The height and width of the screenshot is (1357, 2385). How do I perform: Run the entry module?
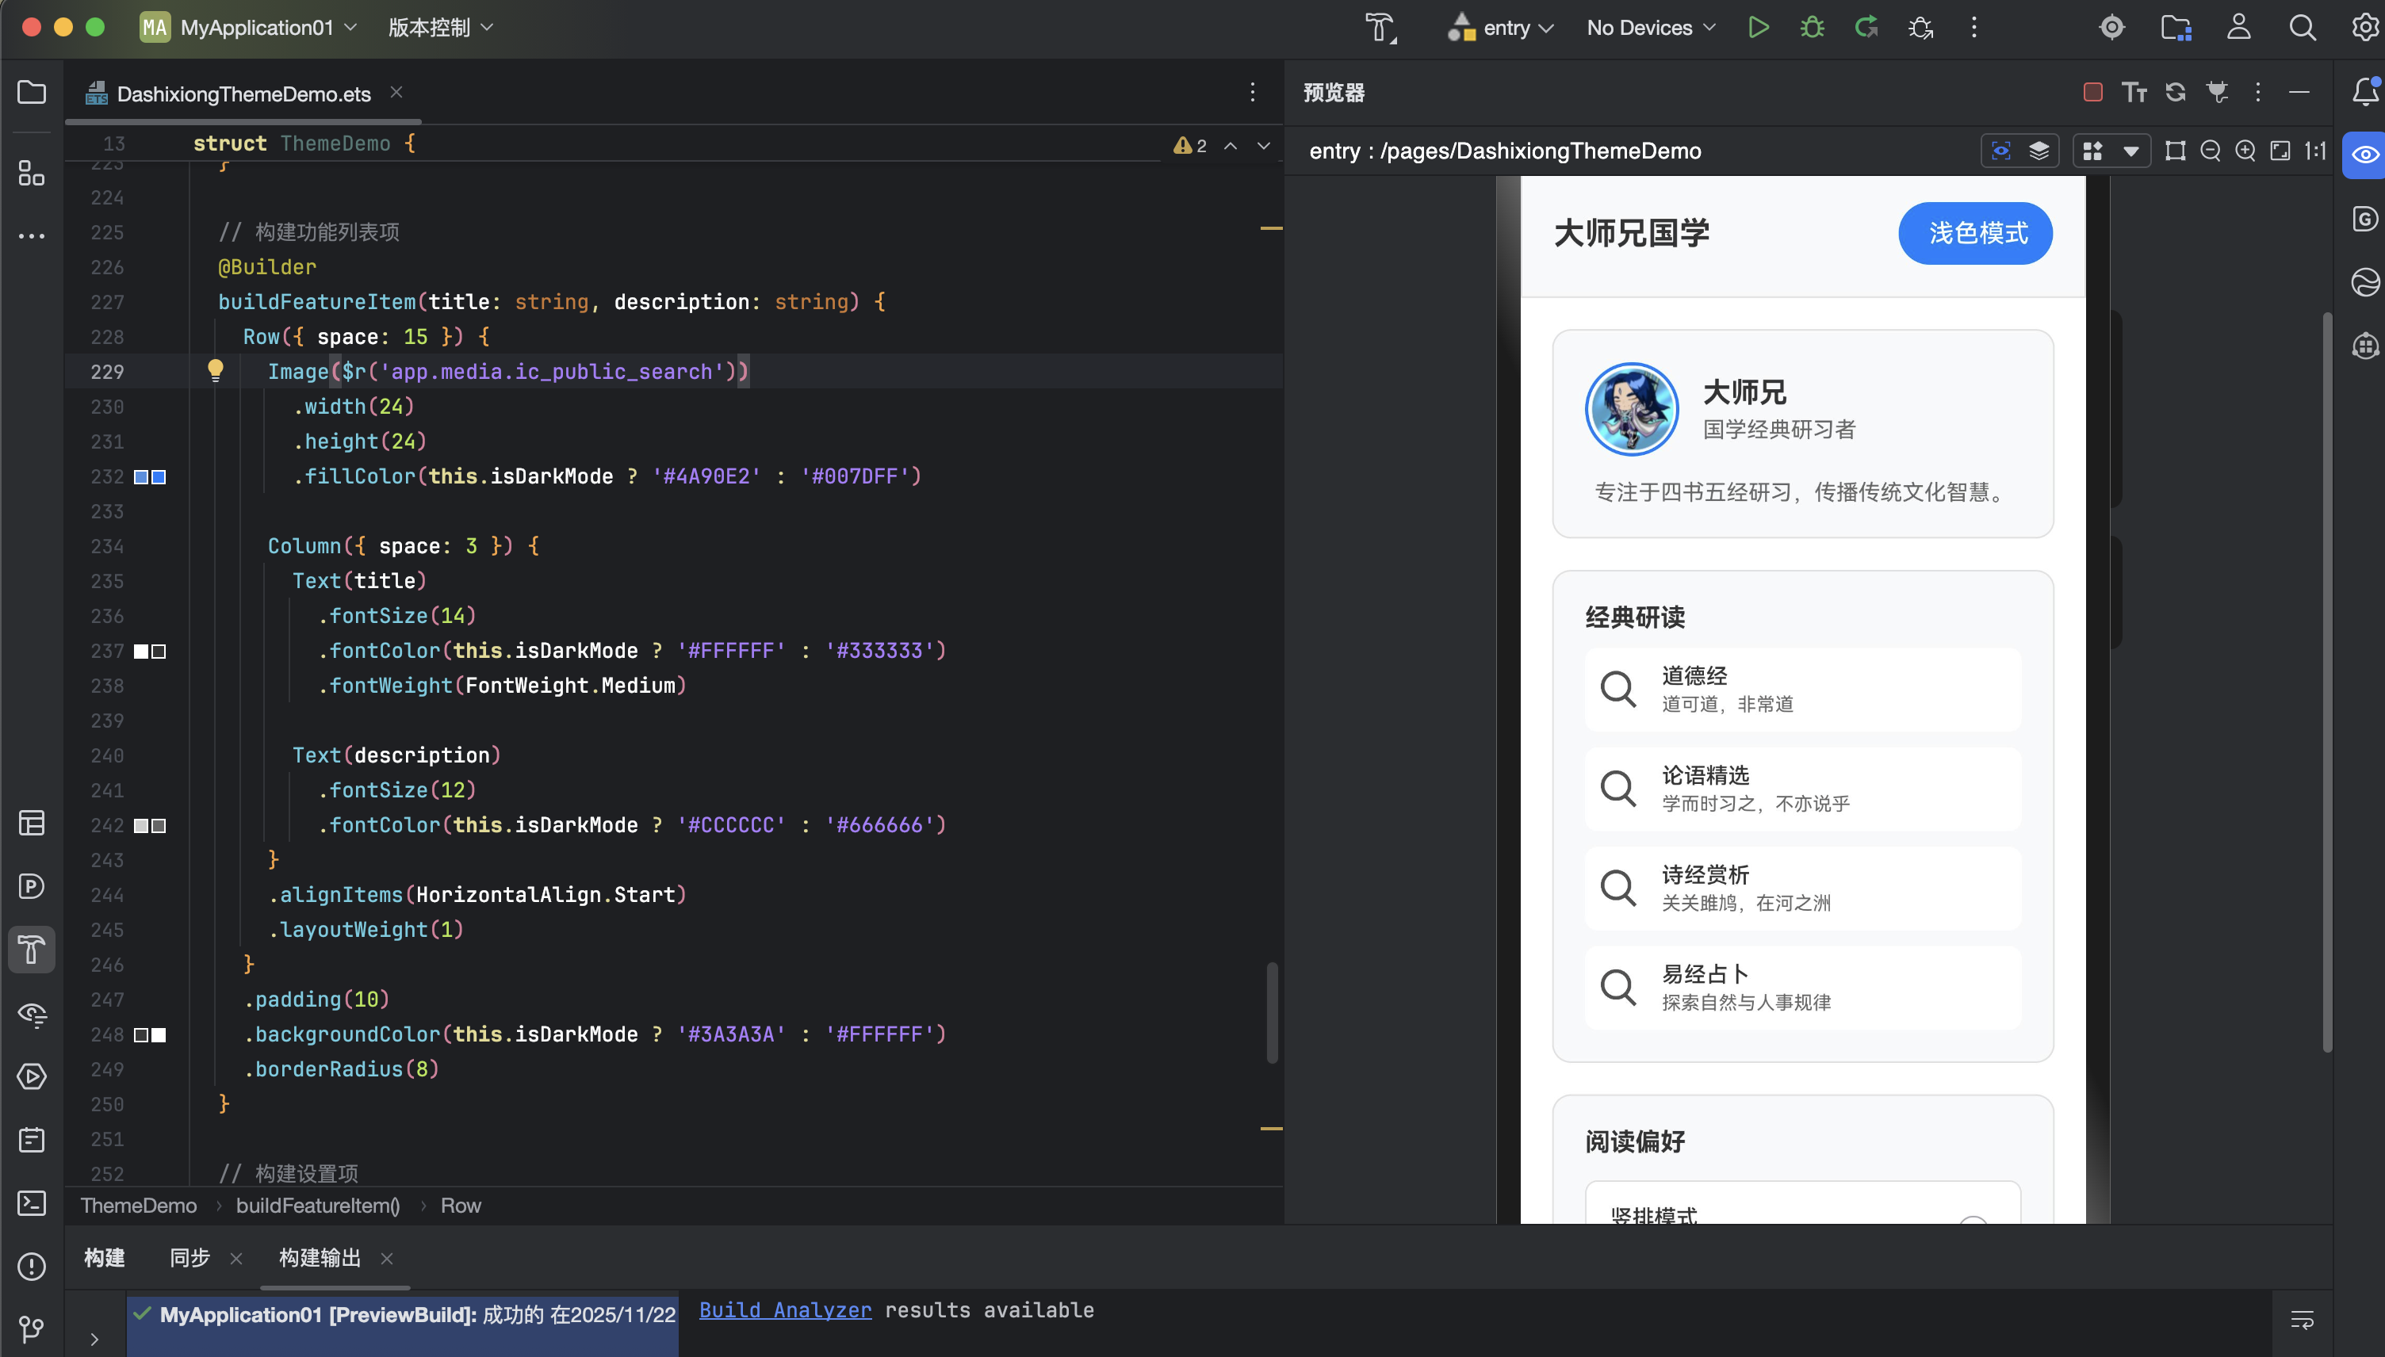click(1758, 27)
